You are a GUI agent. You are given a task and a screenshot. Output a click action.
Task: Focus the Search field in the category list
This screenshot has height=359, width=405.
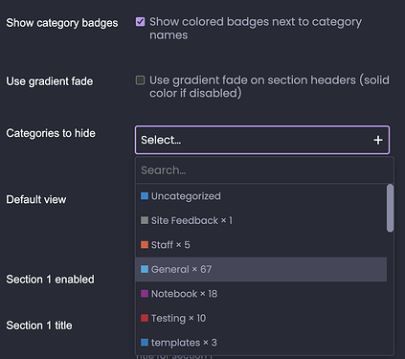(264, 170)
